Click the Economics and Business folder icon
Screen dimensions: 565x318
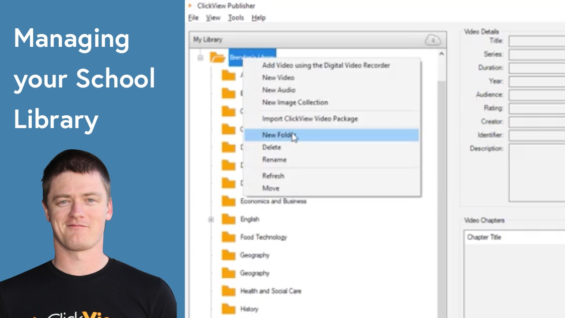tap(228, 201)
